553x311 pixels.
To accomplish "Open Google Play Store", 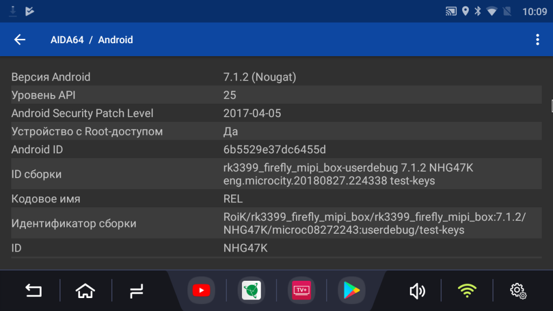I will pyautogui.click(x=351, y=290).
